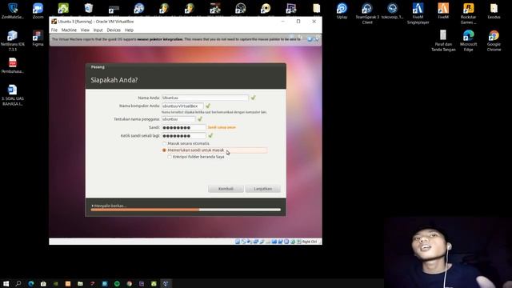The height and width of the screenshot is (288, 512).
Task: Click the Lanjutkan button
Action: tap(263, 189)
